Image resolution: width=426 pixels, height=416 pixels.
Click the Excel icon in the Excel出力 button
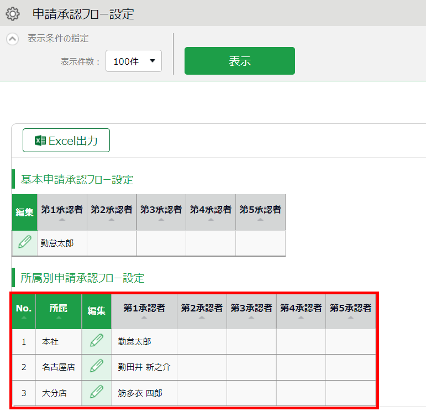(40, 141)
